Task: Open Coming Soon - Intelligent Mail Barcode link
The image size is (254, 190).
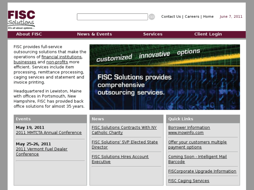Action: (x=197, y=159)
